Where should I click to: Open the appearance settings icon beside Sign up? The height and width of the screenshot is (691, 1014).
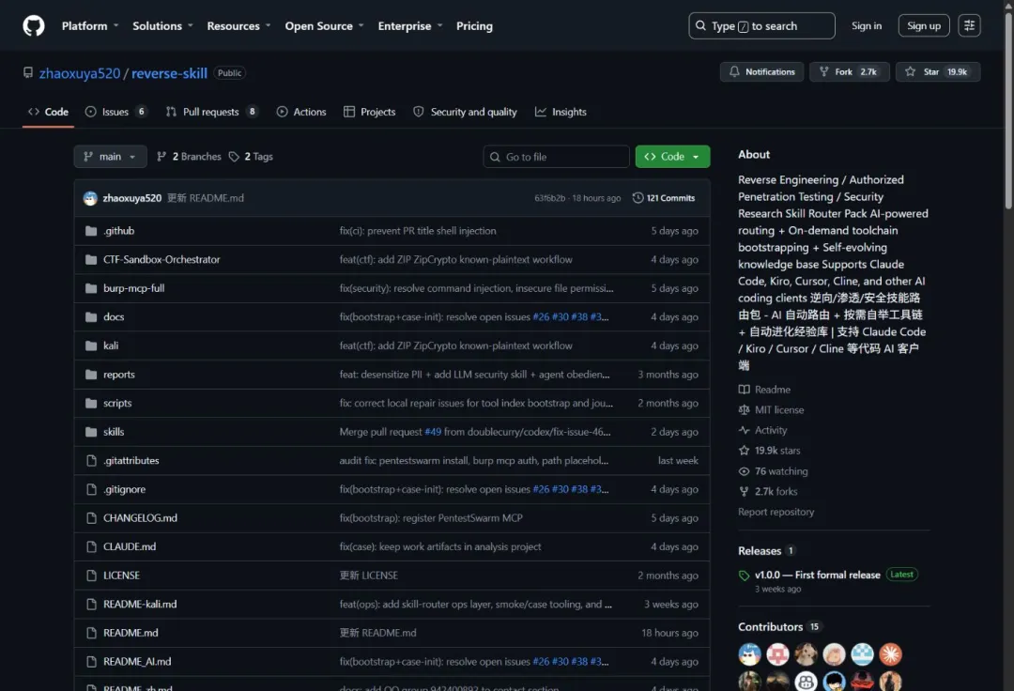(x=969, y=26)
